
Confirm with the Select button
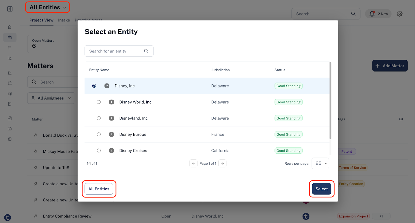pos(322,189)
